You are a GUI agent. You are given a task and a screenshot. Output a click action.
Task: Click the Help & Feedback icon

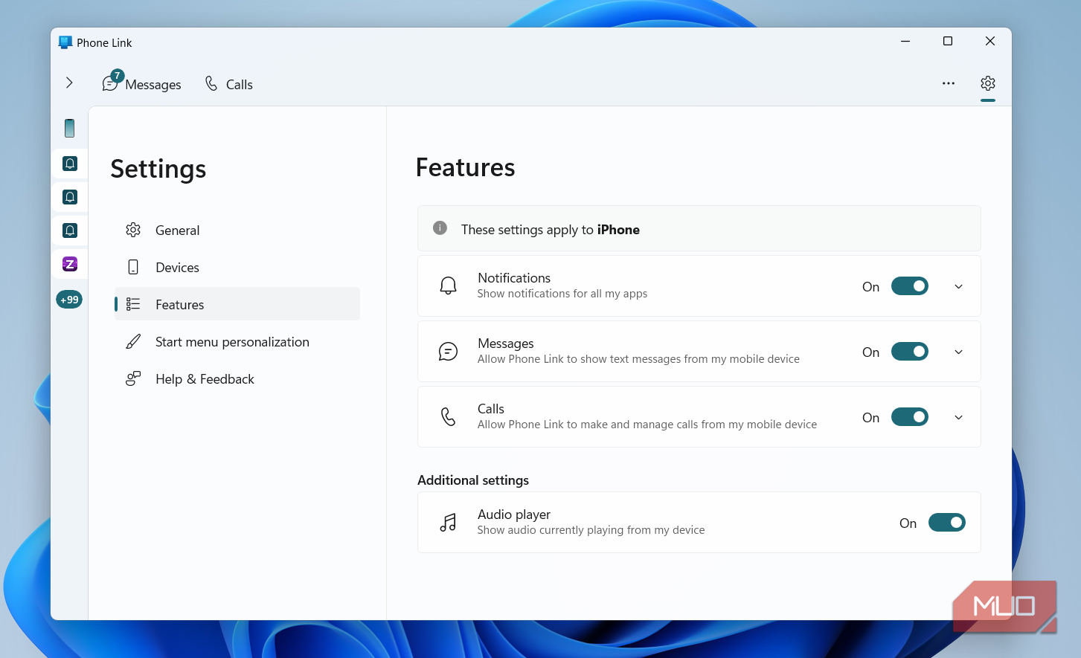(133, 379)
